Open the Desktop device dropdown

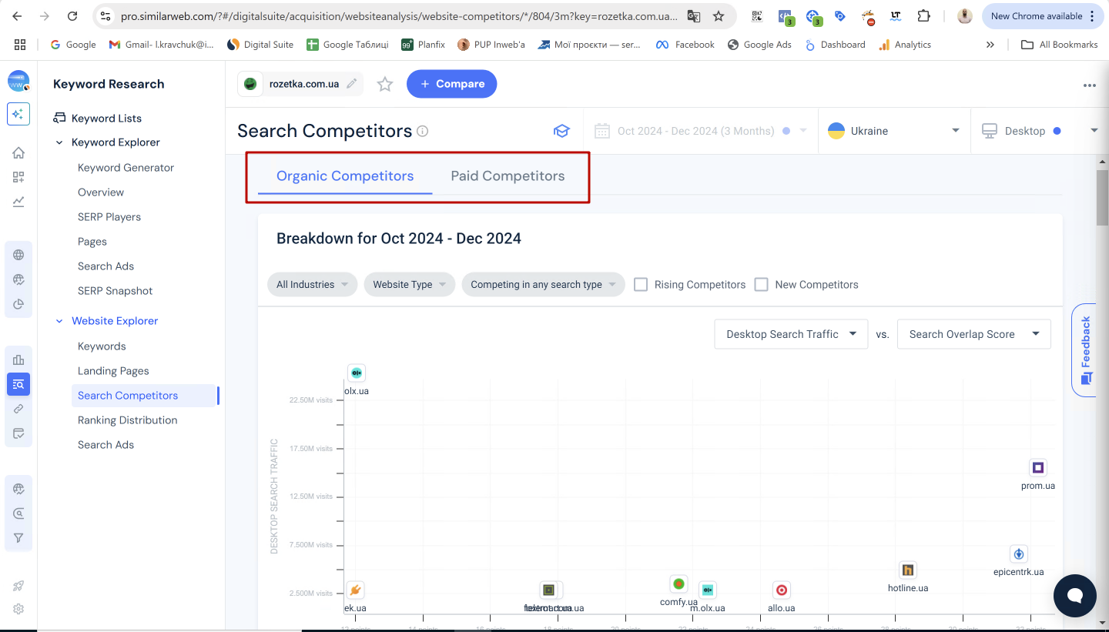pyautogui.click(x=1040, y=131)
